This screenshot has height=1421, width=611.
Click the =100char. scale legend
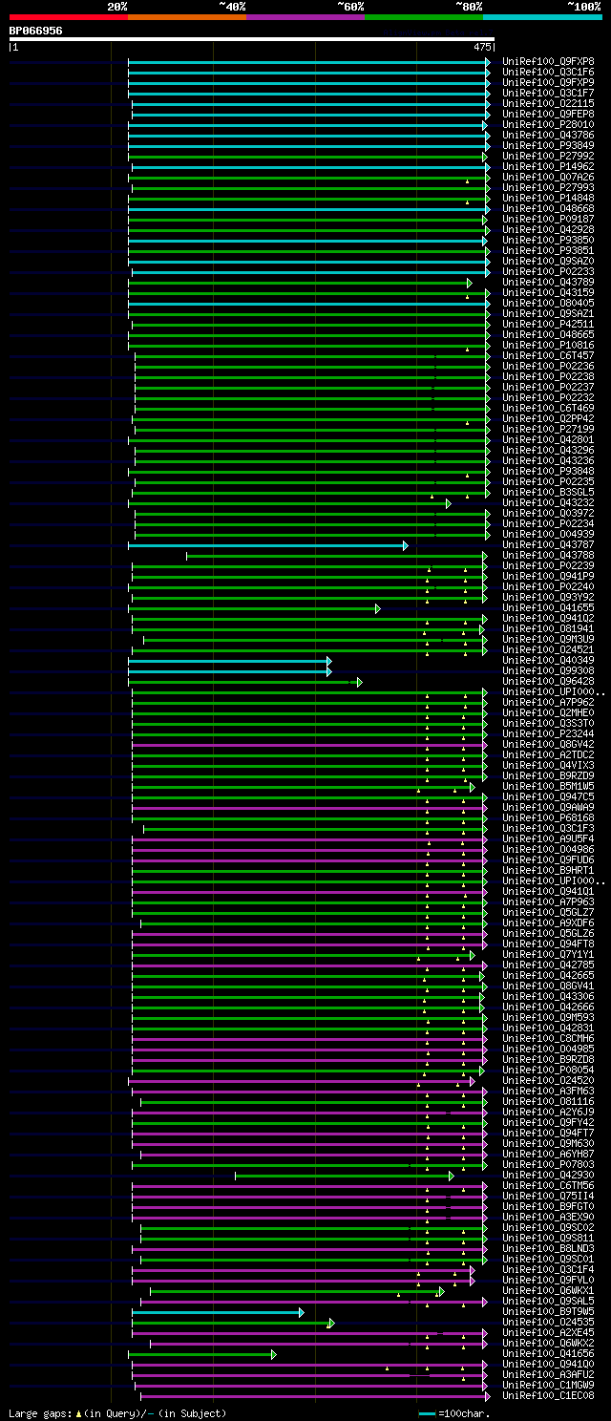coord(456,1413)
